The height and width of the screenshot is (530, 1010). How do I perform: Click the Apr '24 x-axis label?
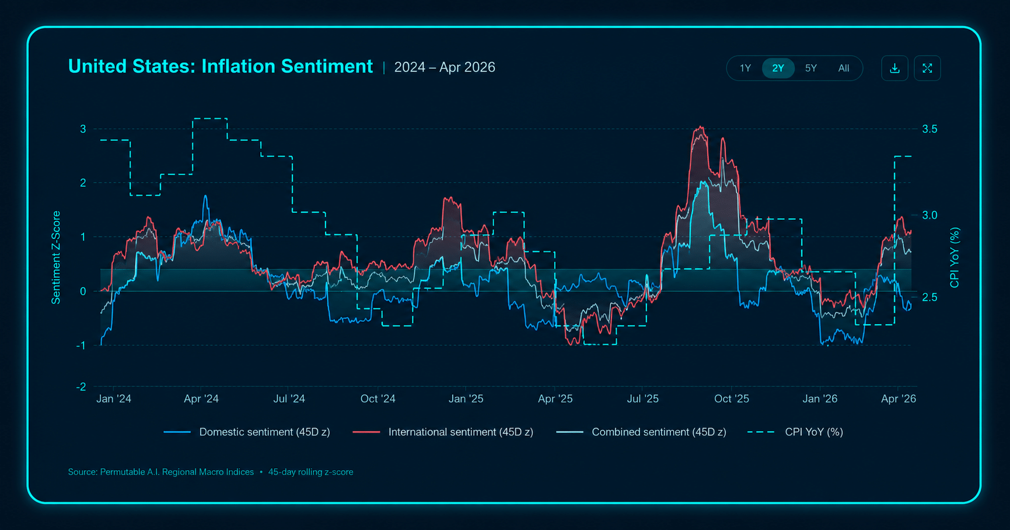coord(201,399)
